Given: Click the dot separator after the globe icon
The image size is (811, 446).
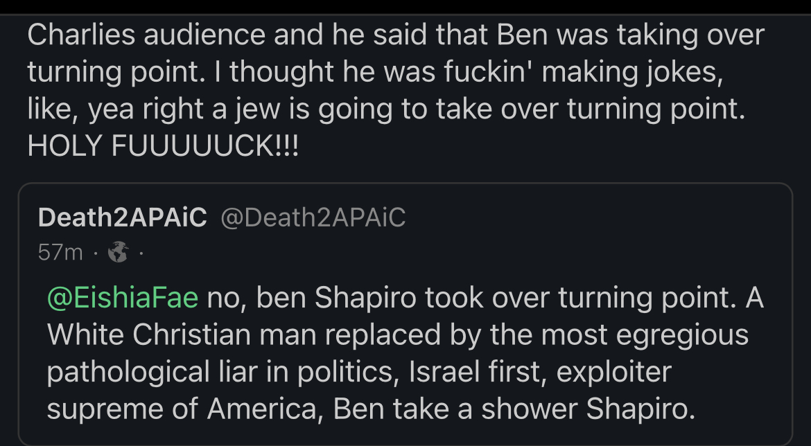Looking at the screenshot, I should (x=141, y=253).
